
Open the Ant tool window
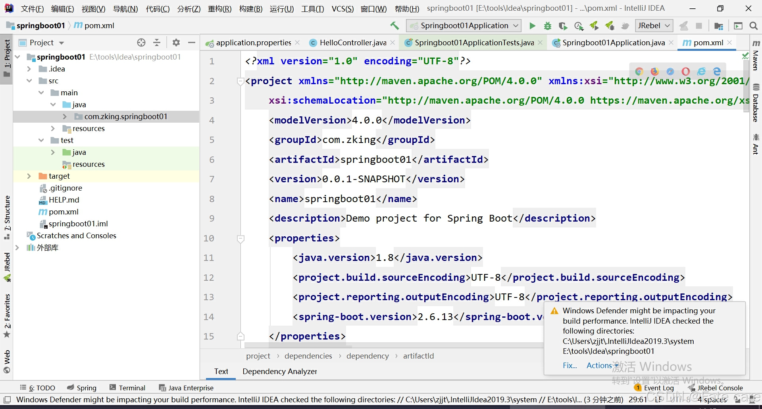pos(756,144)
